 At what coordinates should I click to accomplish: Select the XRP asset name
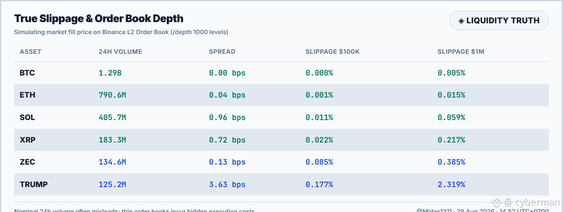click(x=27, y=140)
